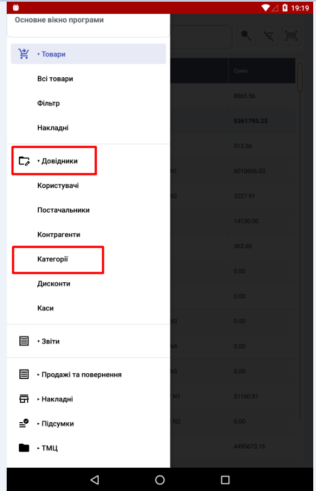
Task: Click the table's vertical scrollbar handle
Action: coord(300,78)
